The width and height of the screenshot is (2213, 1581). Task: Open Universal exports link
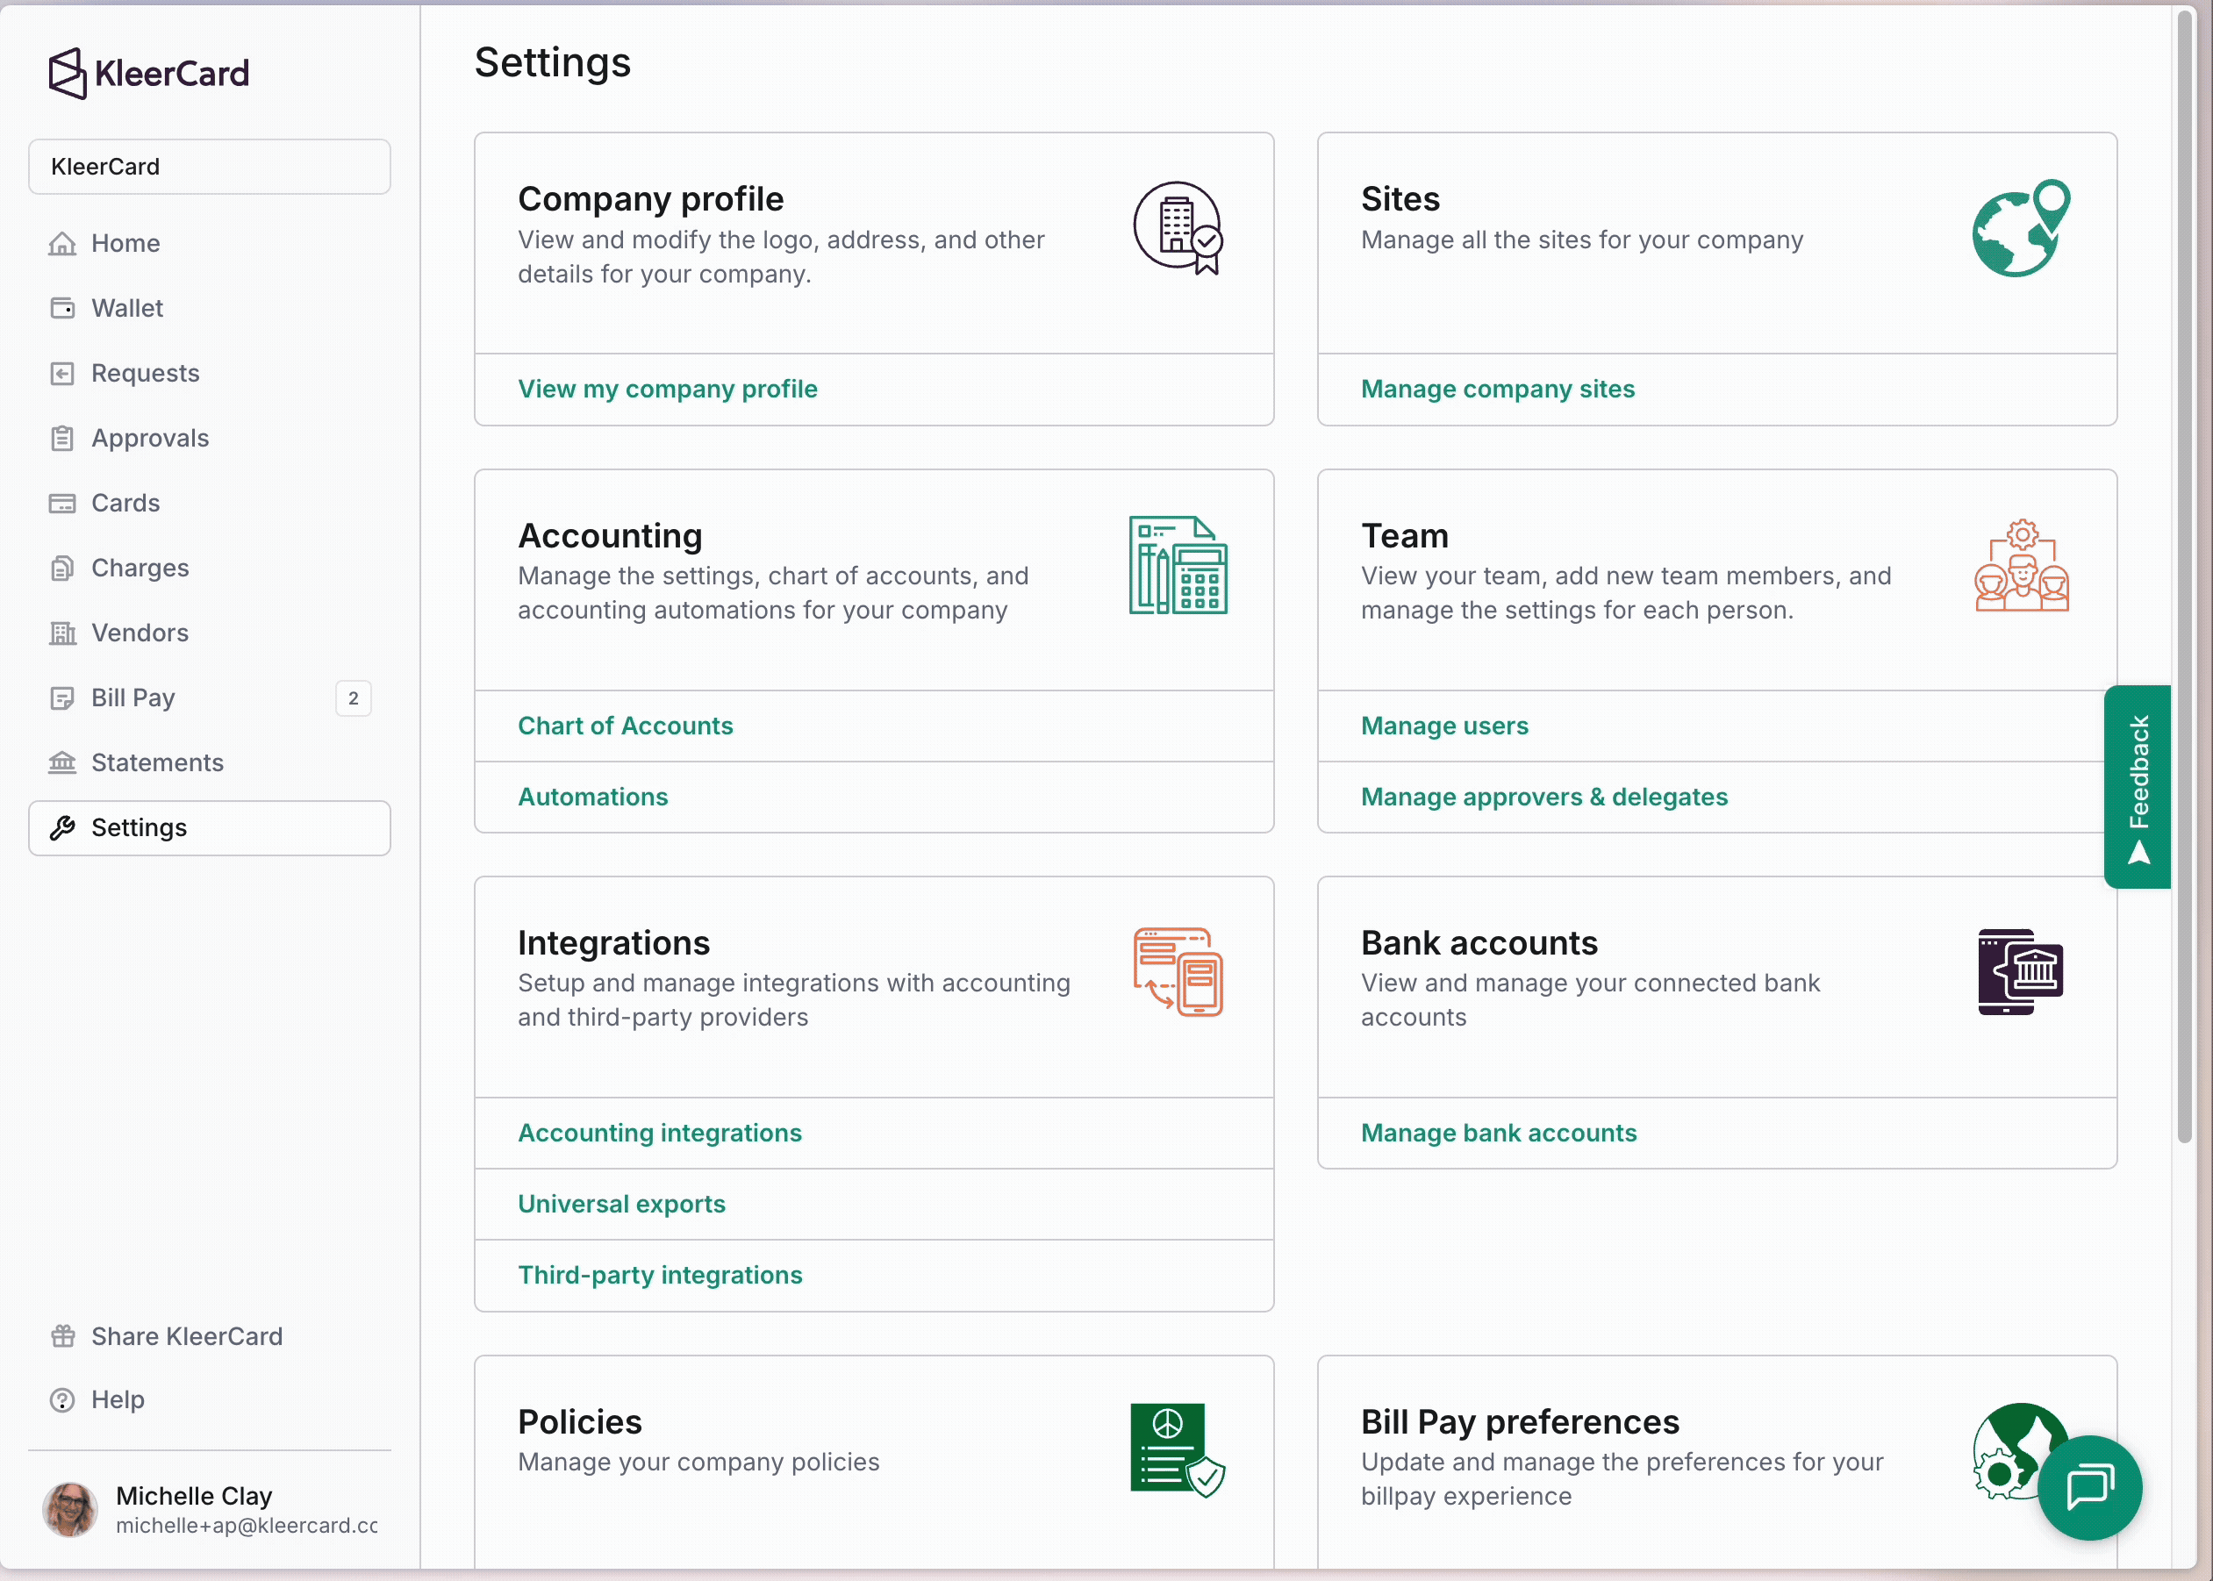621,1205
